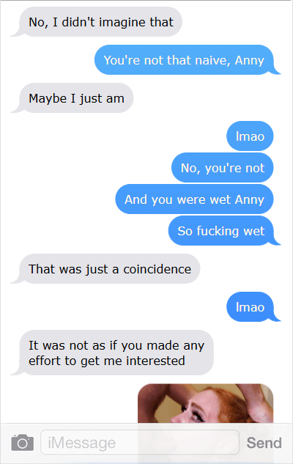Tap the "Maybe I just am" message
Image resolution: width=293 pixels, height=464 pixels.
coord(76,98)
